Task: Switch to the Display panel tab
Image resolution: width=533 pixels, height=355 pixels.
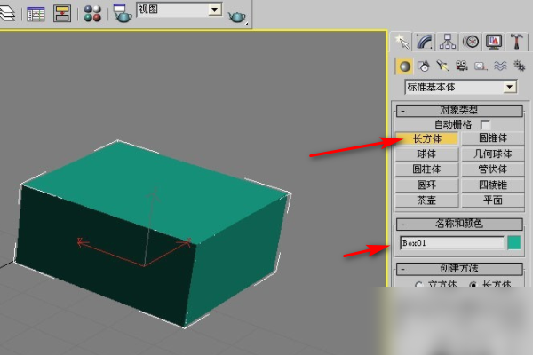Action: click(x=494, y=42)
